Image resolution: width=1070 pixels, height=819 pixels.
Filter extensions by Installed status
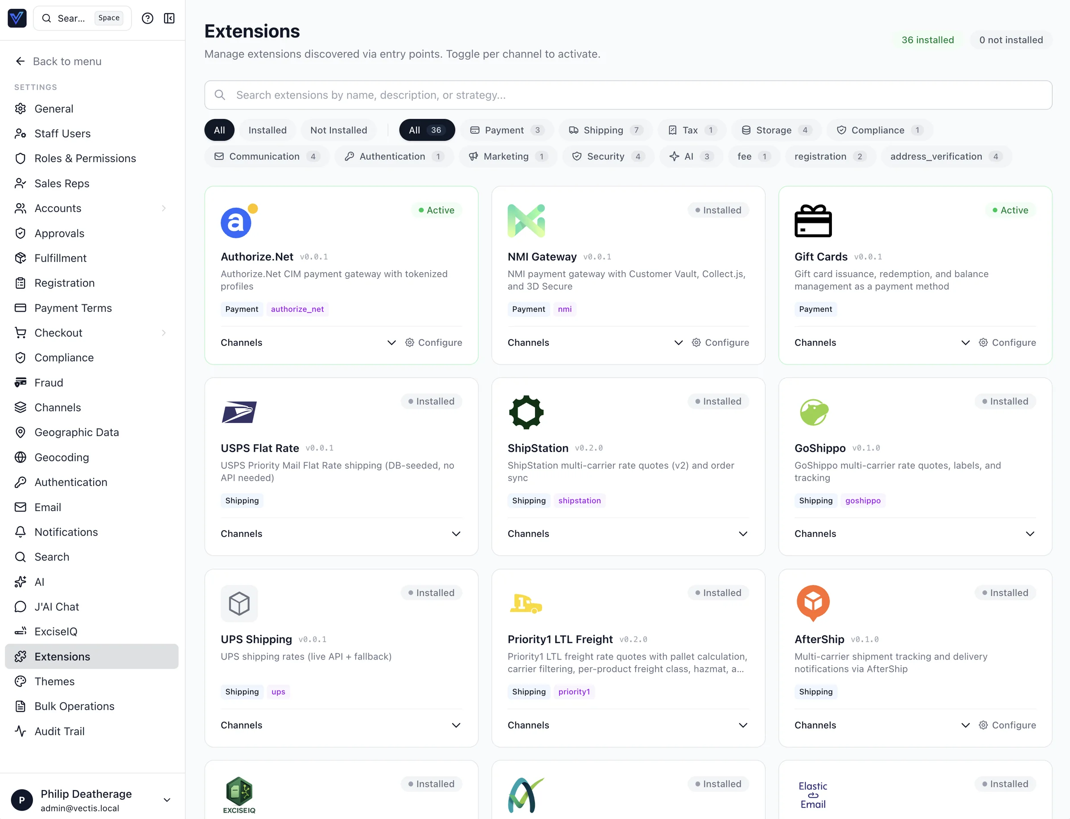[267, 130]
